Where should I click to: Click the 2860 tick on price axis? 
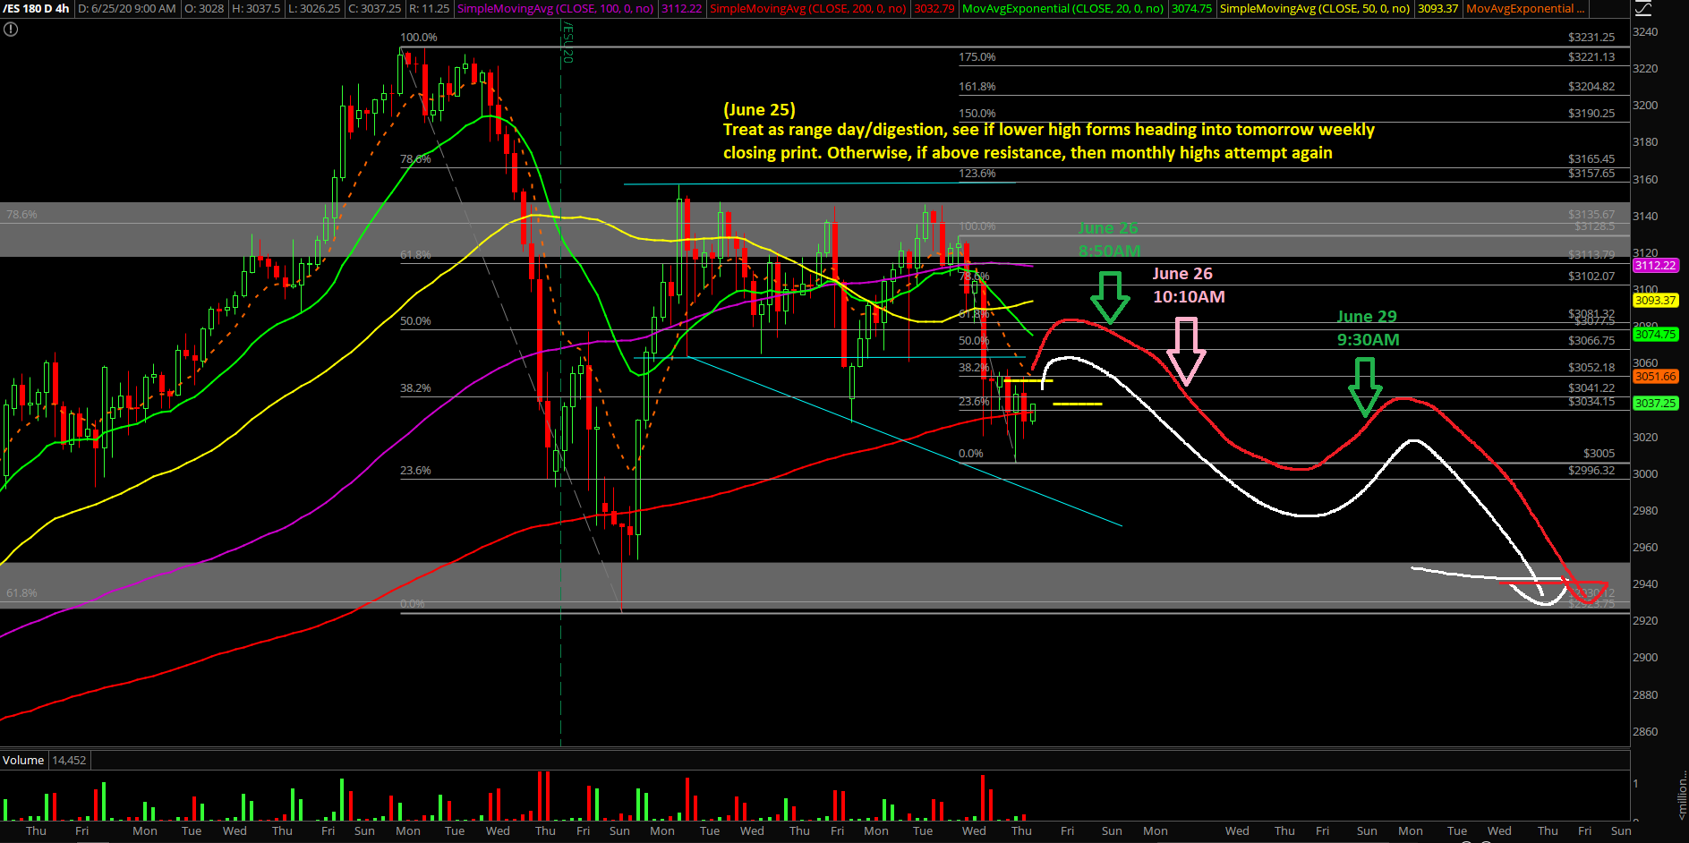pos(1645,732)
